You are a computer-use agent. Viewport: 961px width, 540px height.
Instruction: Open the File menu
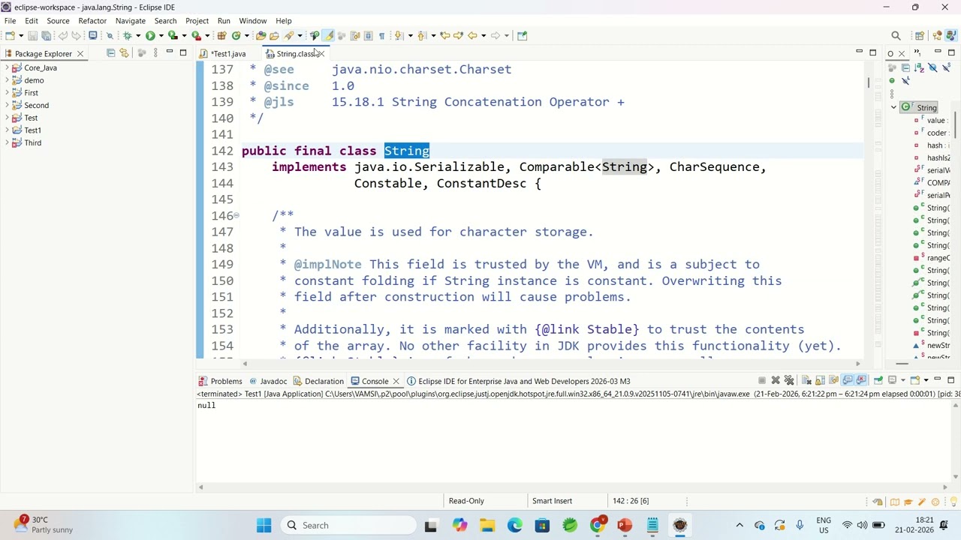pos(11,21)
